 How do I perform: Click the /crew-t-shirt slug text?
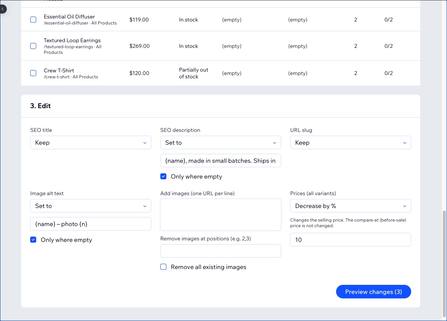(57, 77)
